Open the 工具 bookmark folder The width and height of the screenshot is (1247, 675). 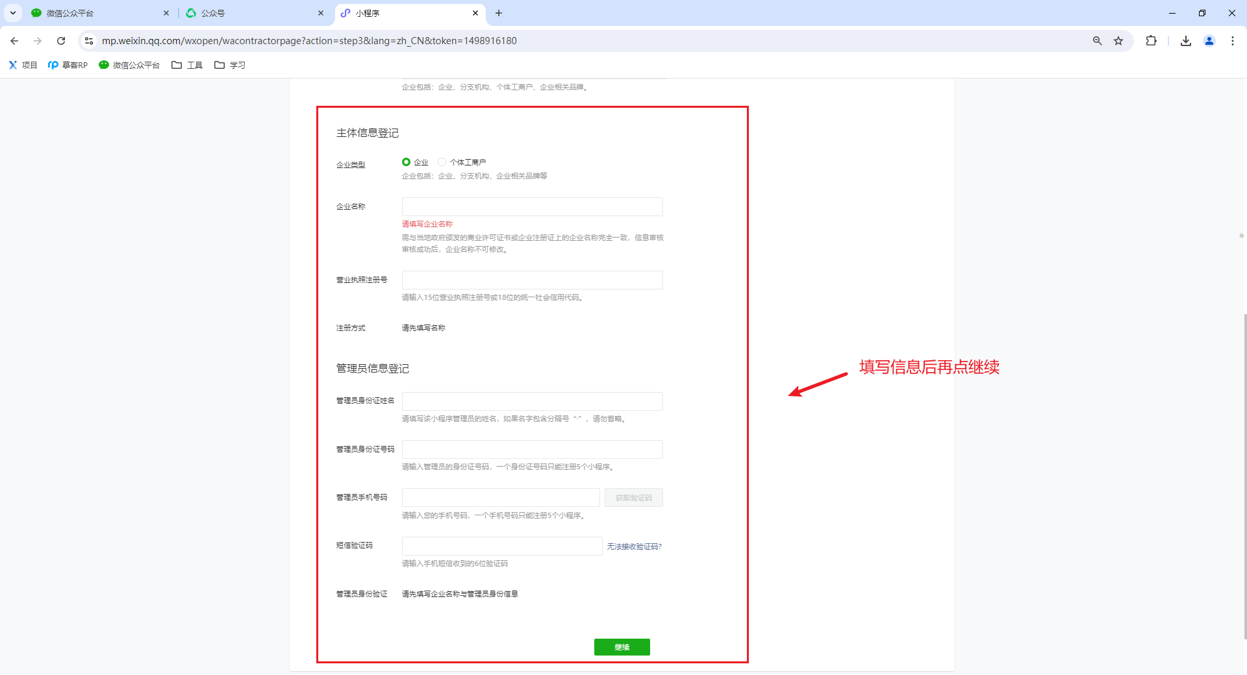(187, 65)
